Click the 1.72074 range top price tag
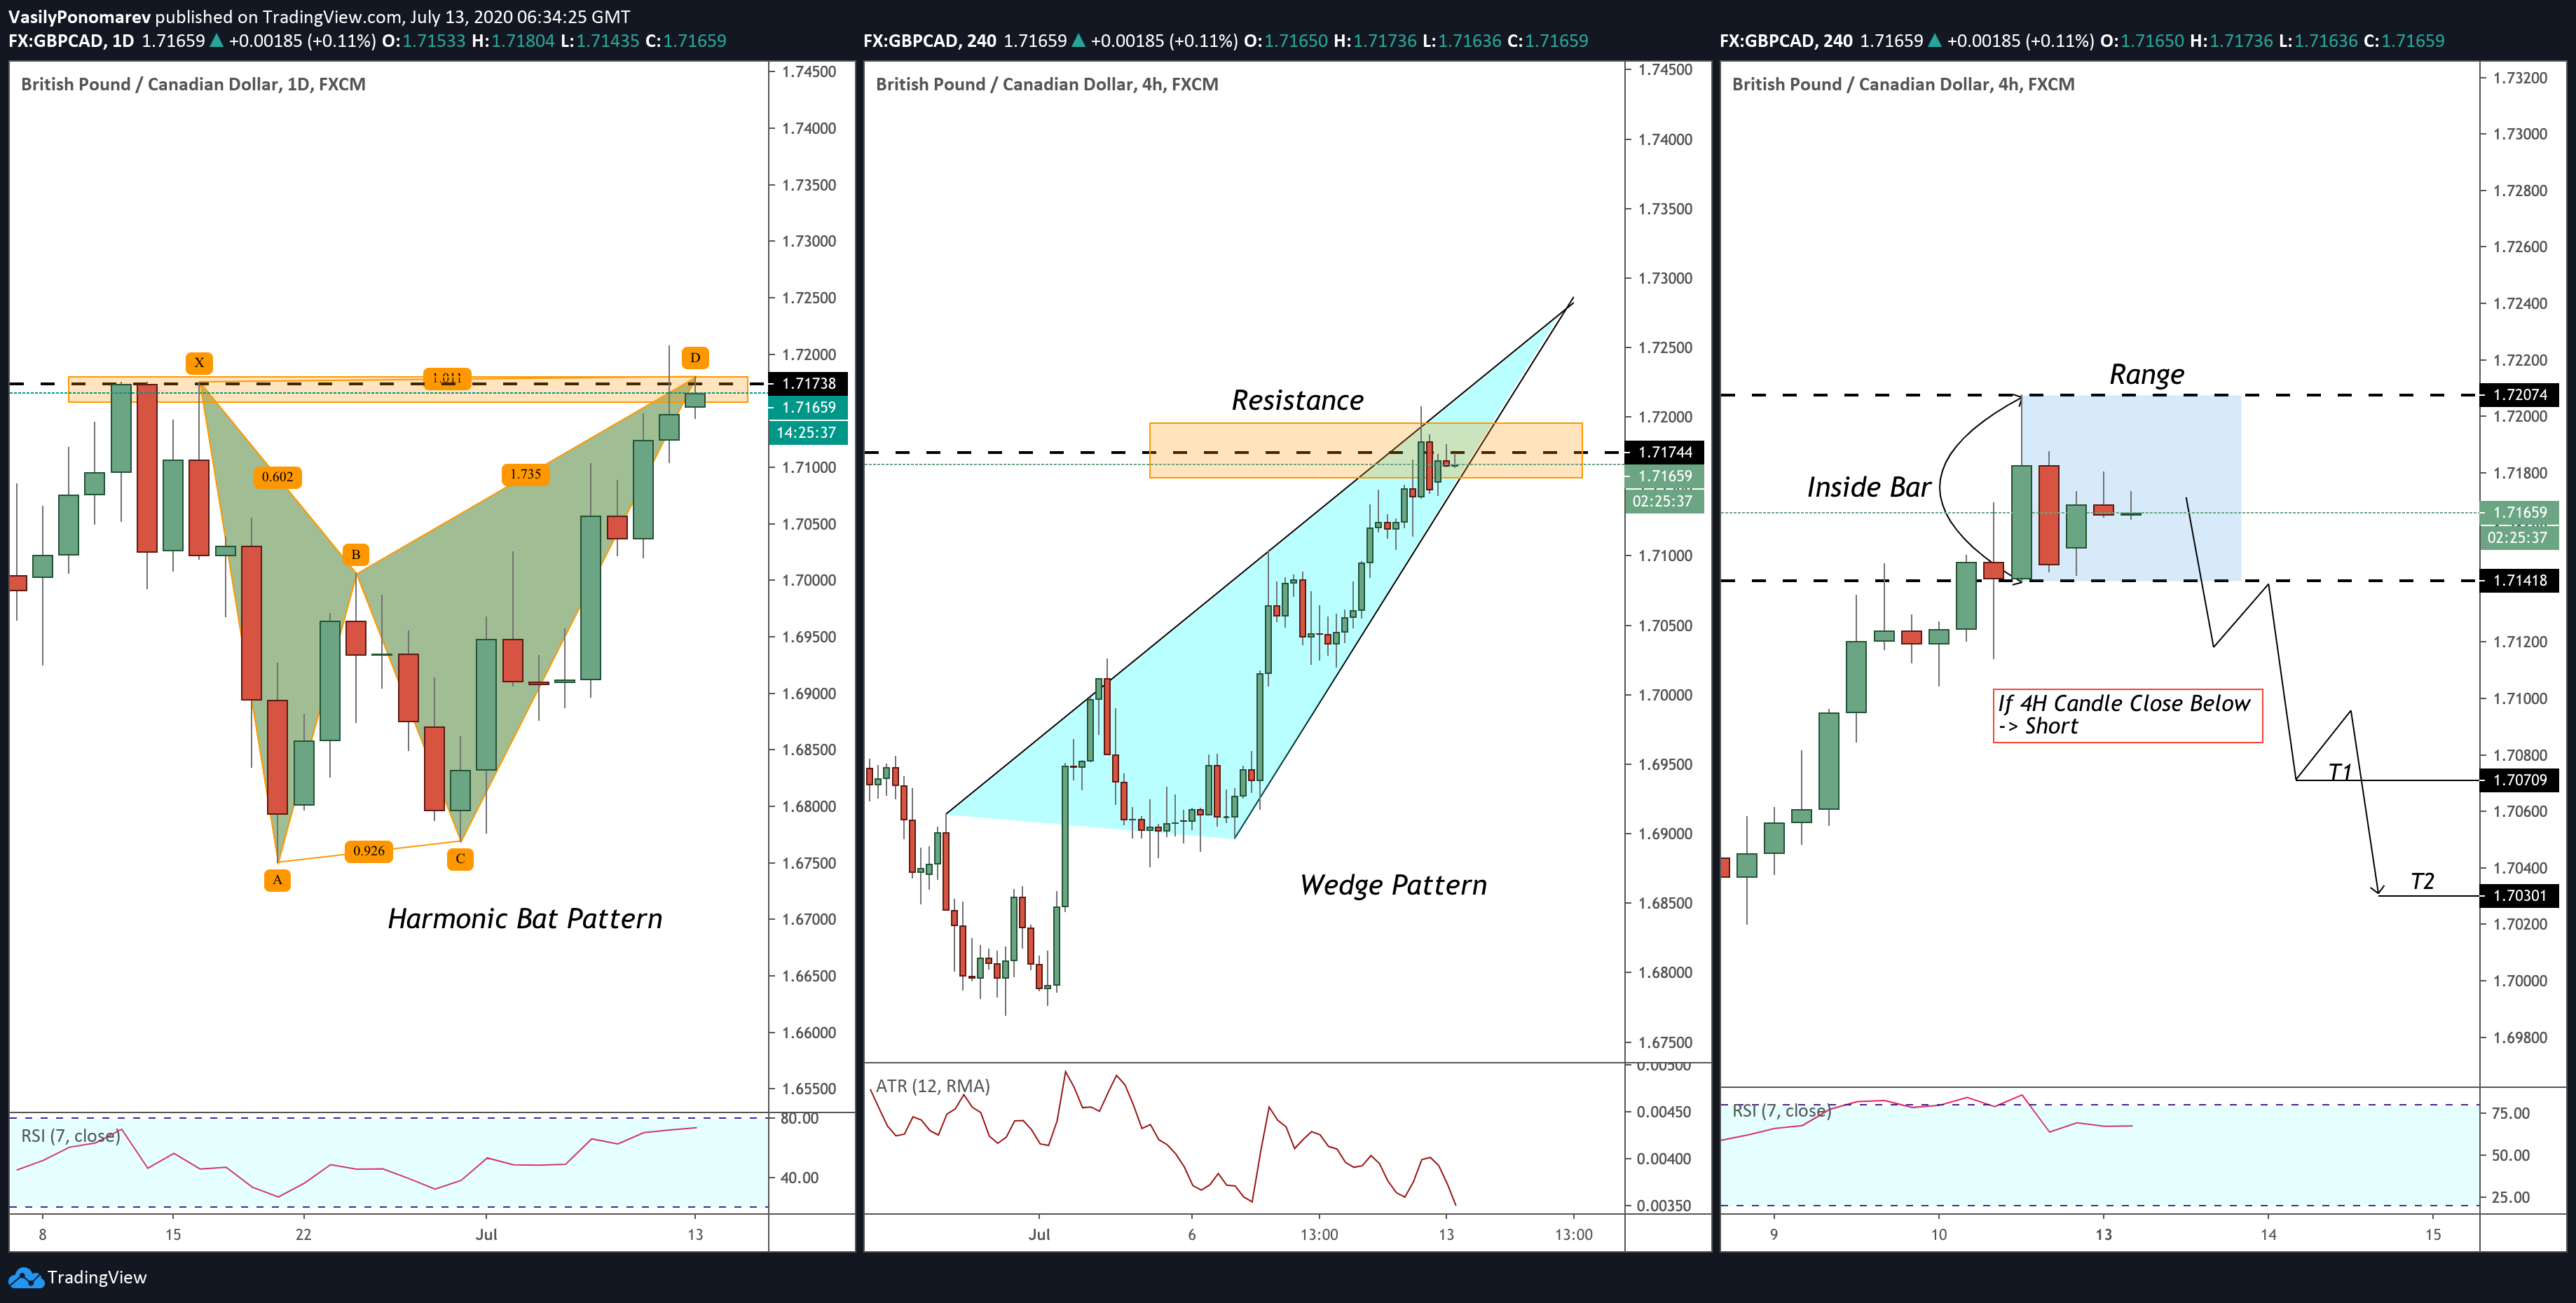The height and width of the screenshot is (1303, 2576). [2520, 394]
